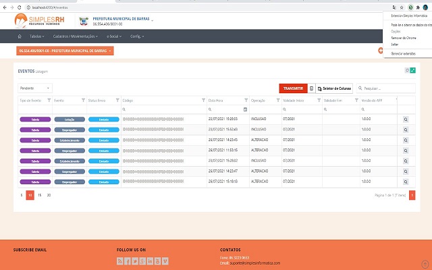View details of the Lotação event row
Image resolution: width=432 pixels, height=270 pixels.
[406, 119]
